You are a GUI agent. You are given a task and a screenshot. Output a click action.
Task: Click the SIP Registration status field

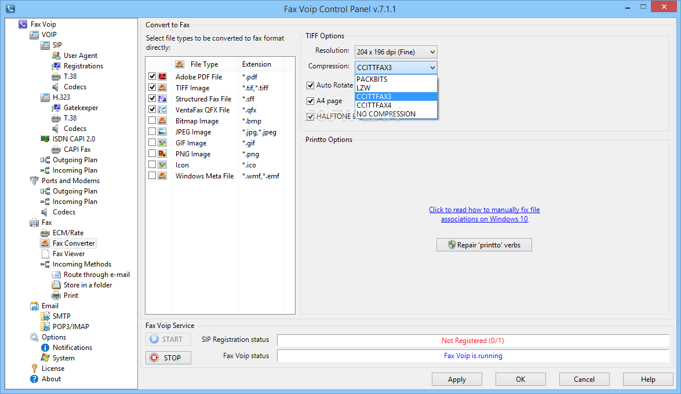pos(473,341)
